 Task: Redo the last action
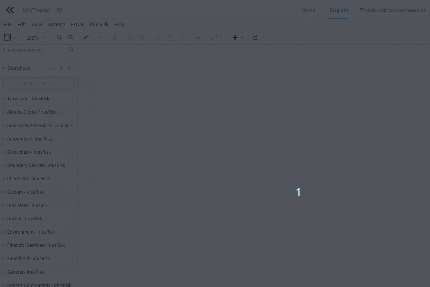point(98,37)
